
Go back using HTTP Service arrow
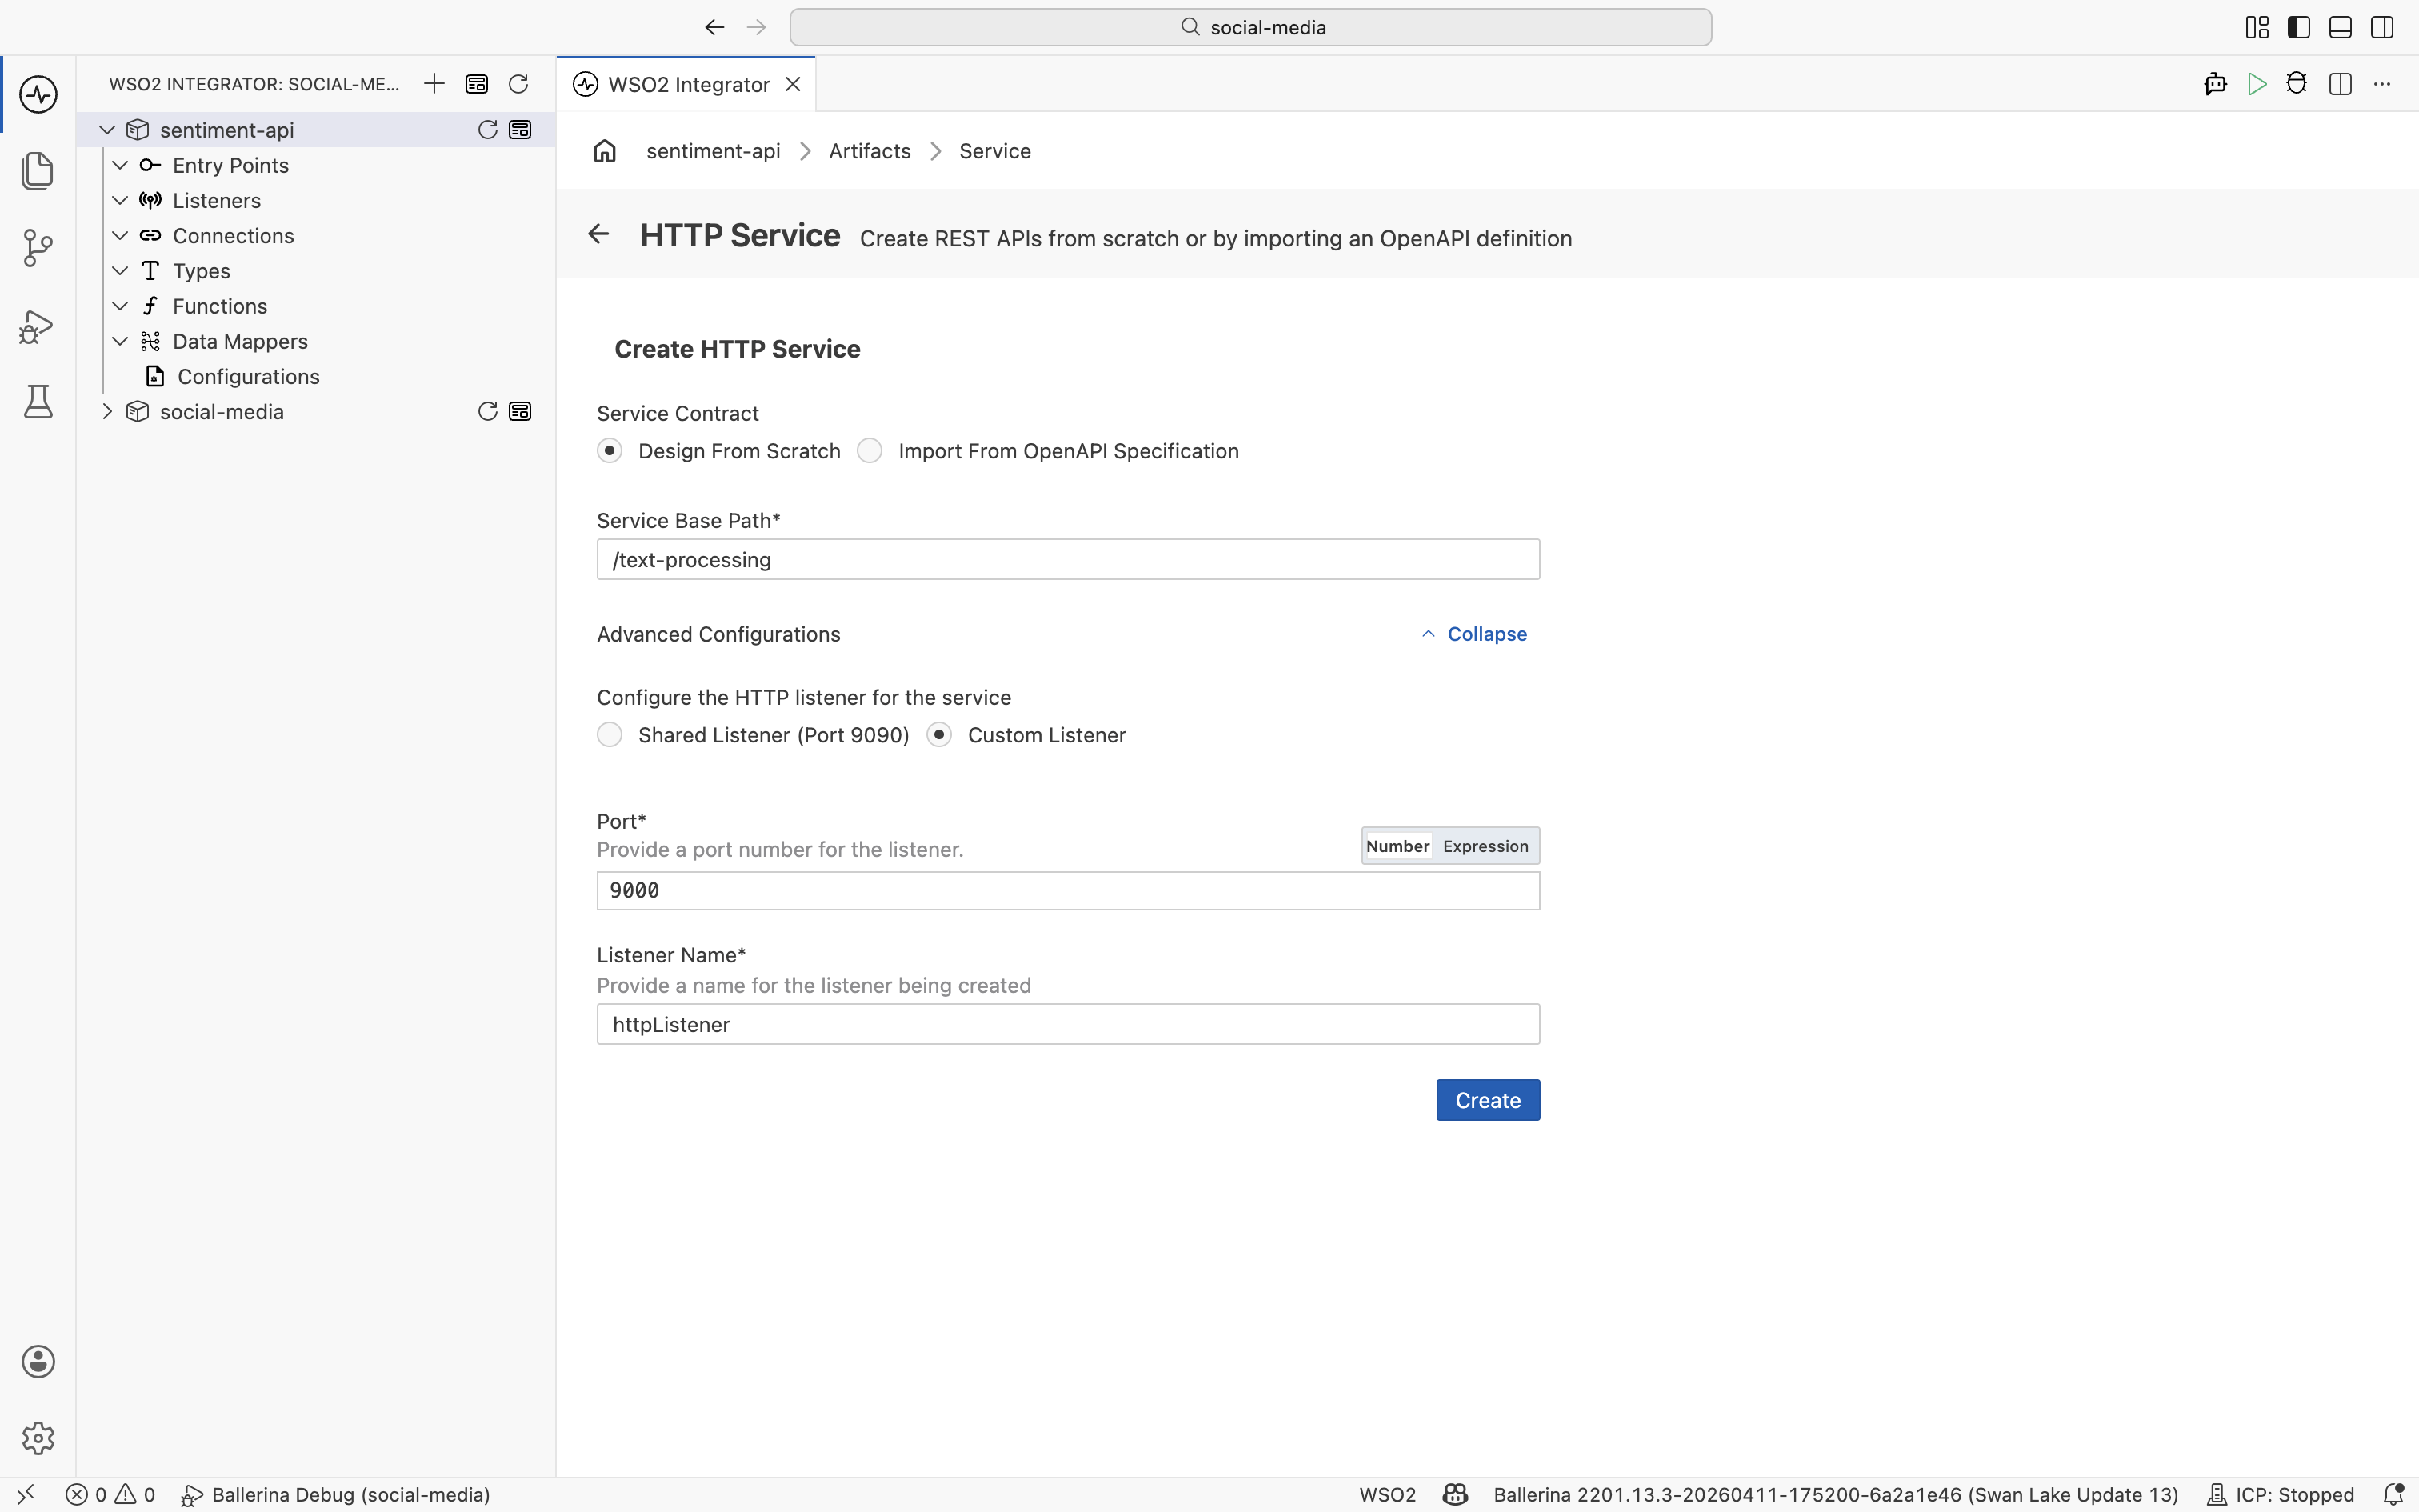click(x=598, y=234)
